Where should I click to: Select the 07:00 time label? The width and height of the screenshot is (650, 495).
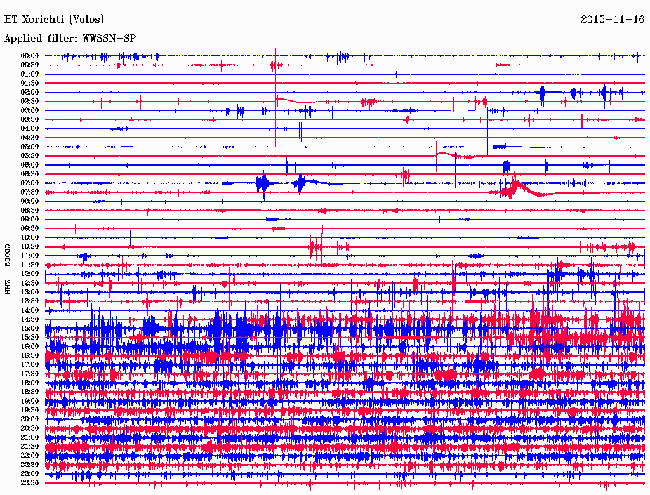[x=30, y=183]
